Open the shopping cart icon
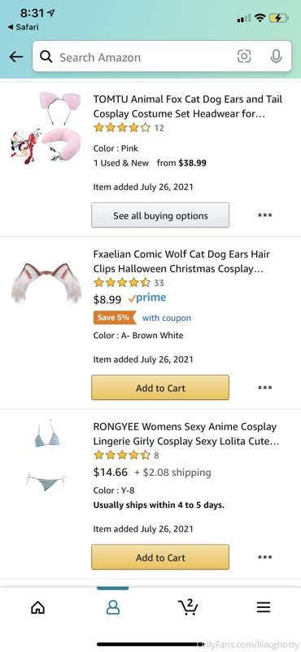301x652 pixels. click(x=188, y=606)
